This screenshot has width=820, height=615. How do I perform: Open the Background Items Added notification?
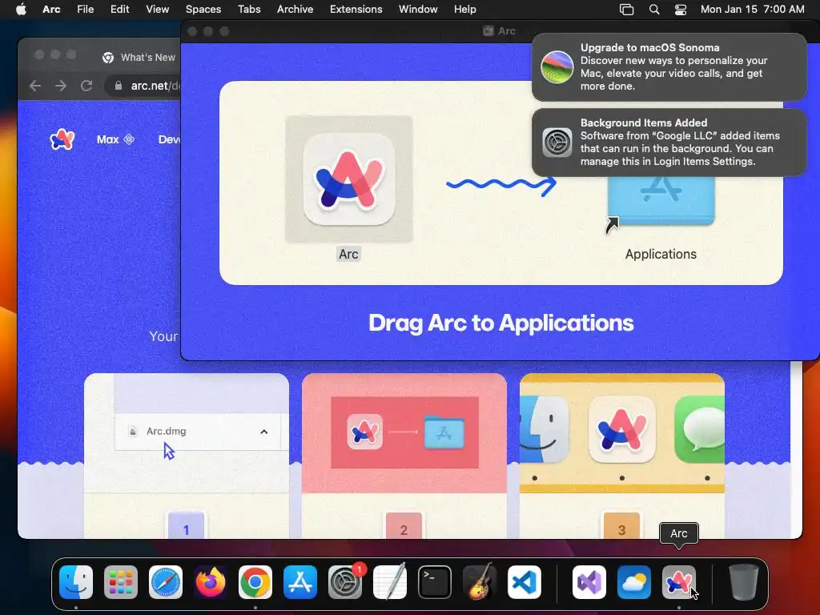[x=669, y=143]
